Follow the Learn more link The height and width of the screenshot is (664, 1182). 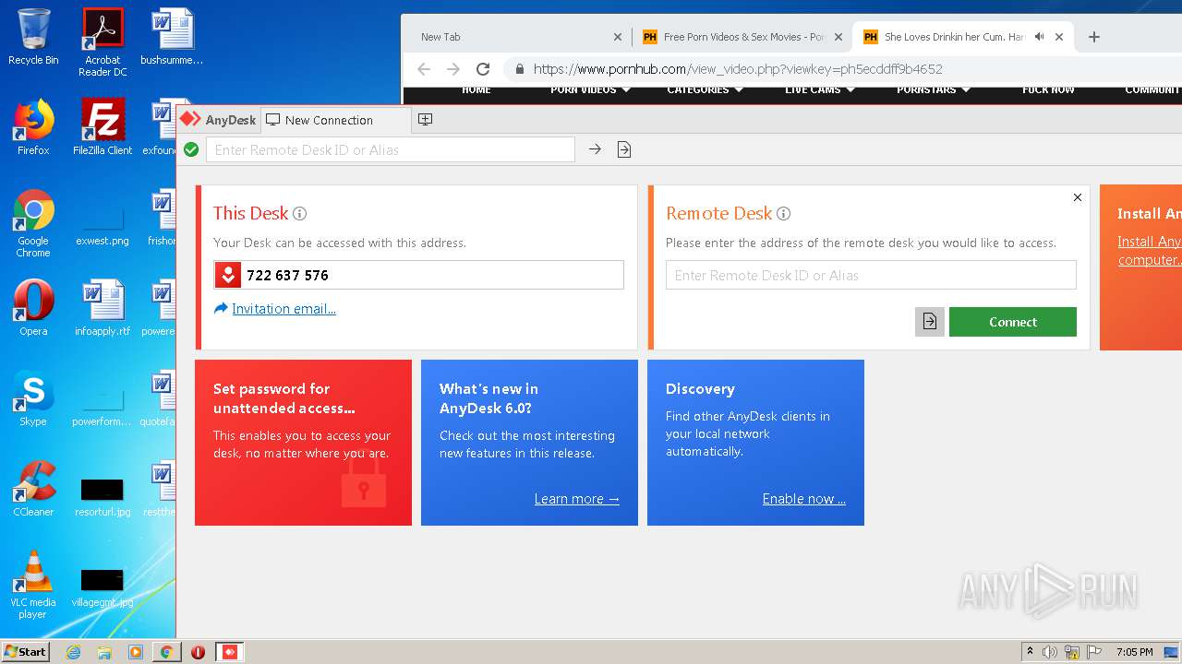pos(576,499)
